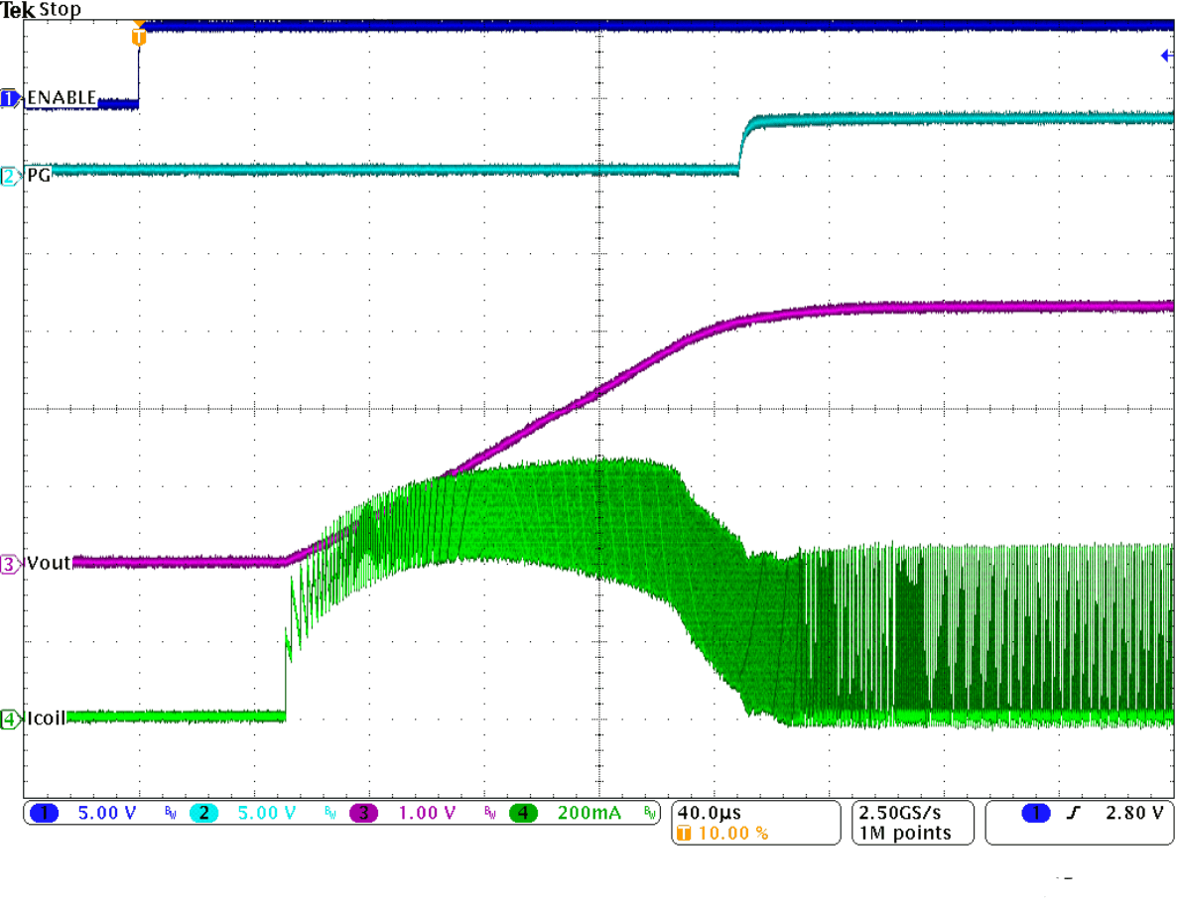1177x917 pixels.
Task: Select the trigger level arrow on the right edge
Action: click(x=1166, y=57)
